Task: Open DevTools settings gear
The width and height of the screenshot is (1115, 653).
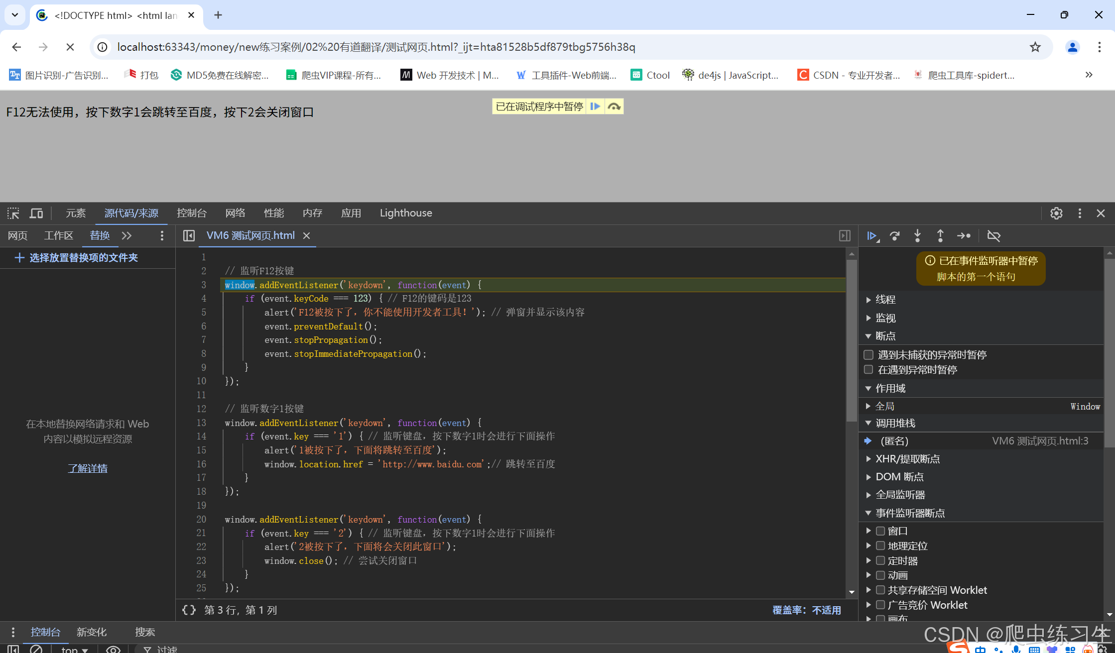Action: pyautogui.click(x=1056, y=214)
